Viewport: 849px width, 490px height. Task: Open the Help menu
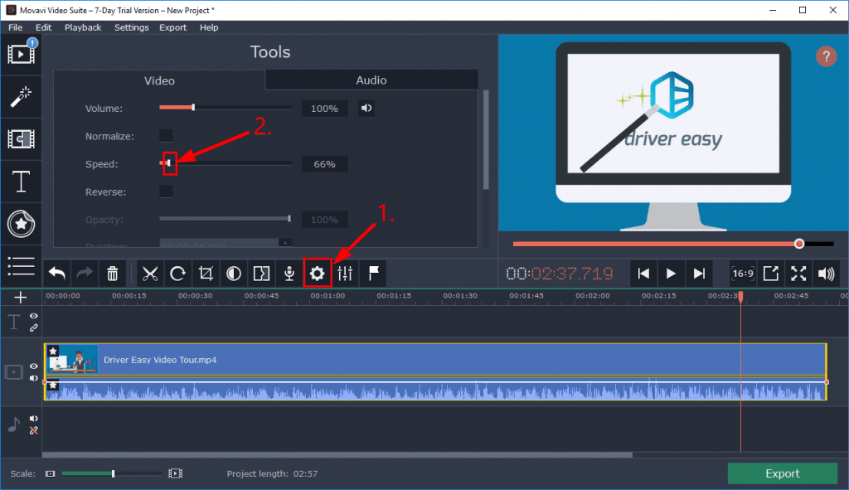(x=208, y=27)
